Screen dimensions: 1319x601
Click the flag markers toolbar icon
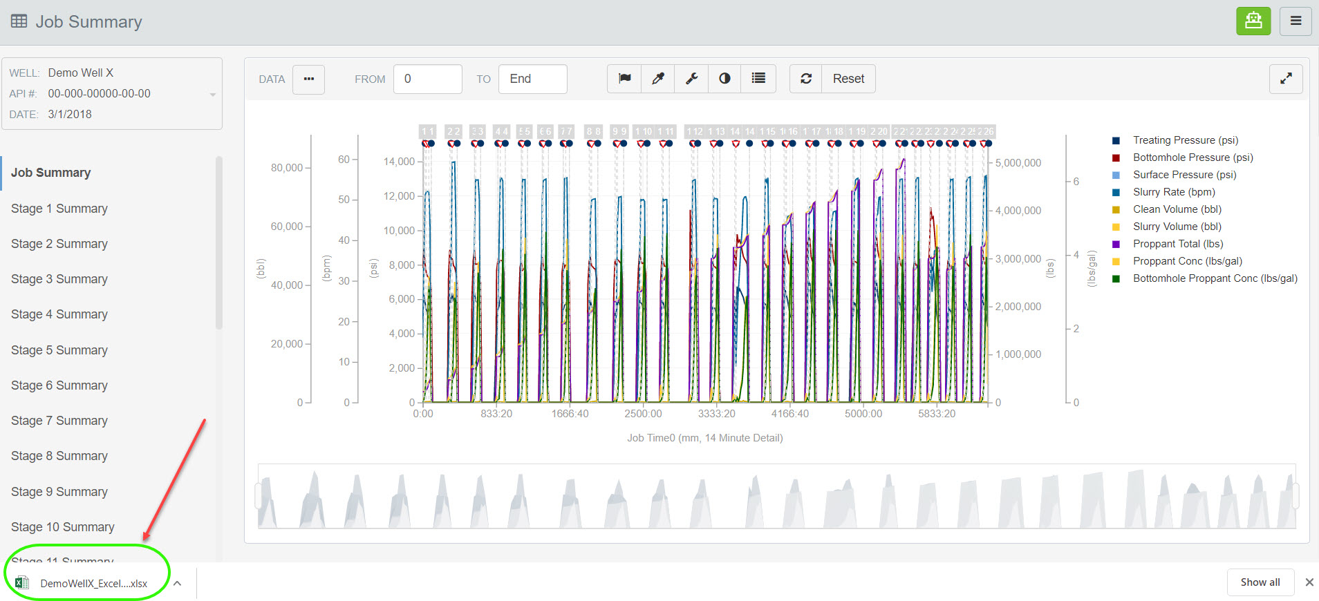[x=624, y=79]
